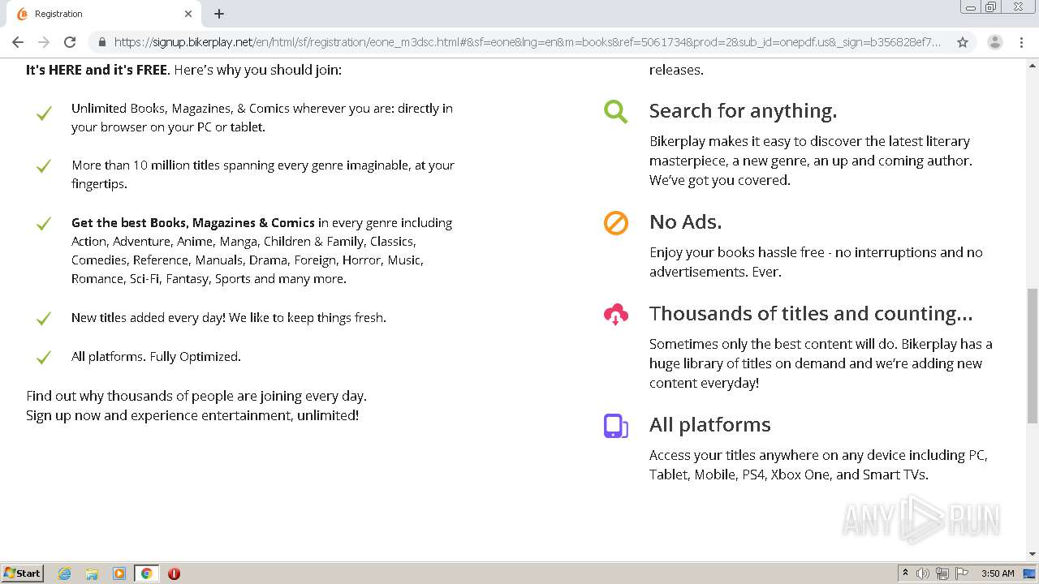Click 'Sometimes only the best content' paragraph

821,363
